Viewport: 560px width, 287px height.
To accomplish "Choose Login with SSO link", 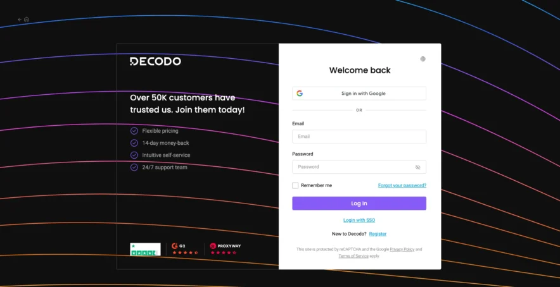I will coord(359,220).
